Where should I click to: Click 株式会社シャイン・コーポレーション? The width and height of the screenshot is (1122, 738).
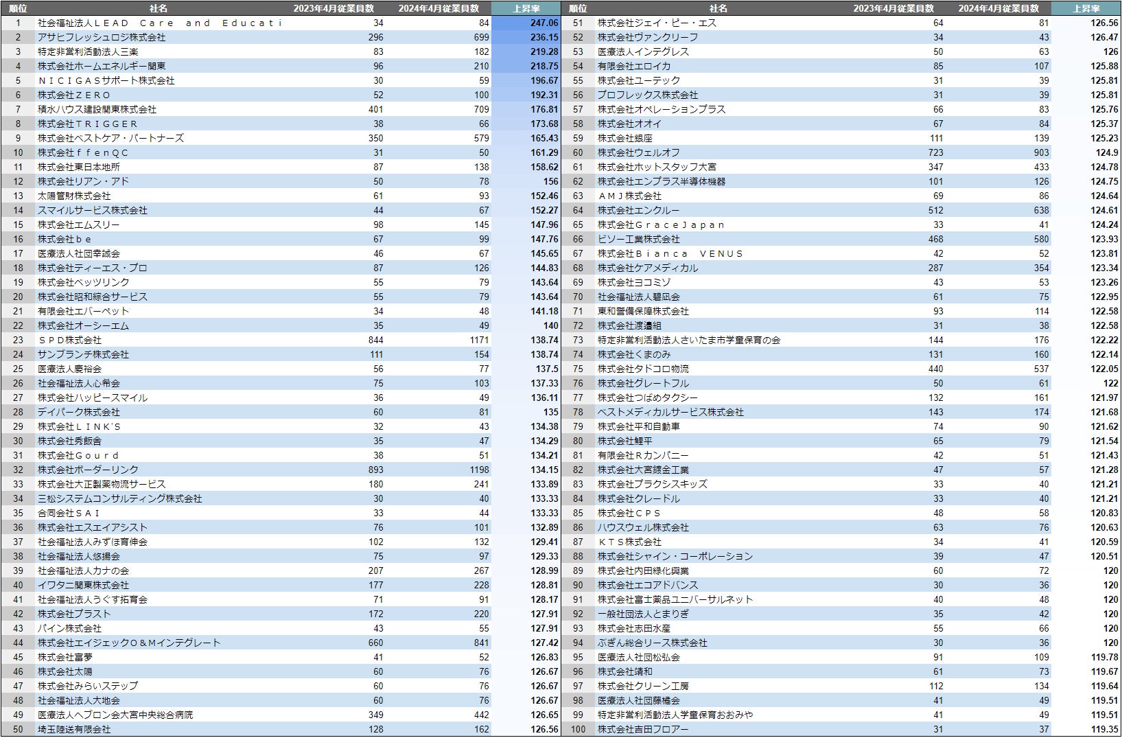click(x=675, y=556)
